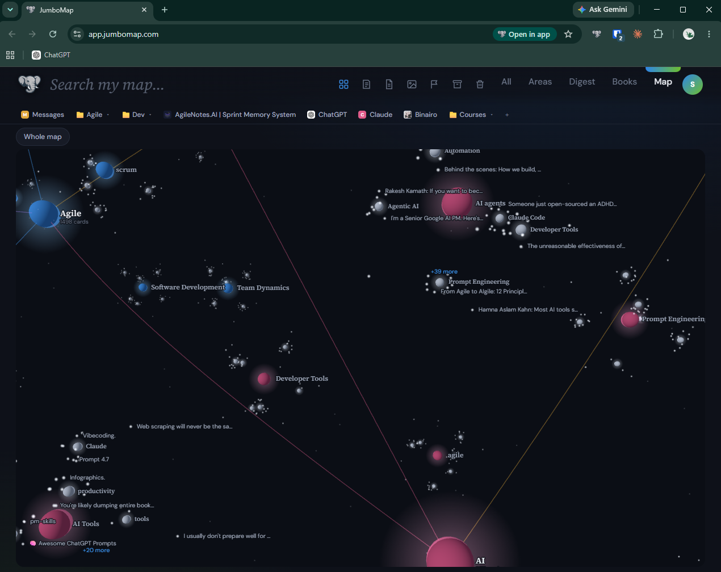Screen dimensions: 721x572
Task: Open the Chrome profile avatar
Action: coord(689,34)
